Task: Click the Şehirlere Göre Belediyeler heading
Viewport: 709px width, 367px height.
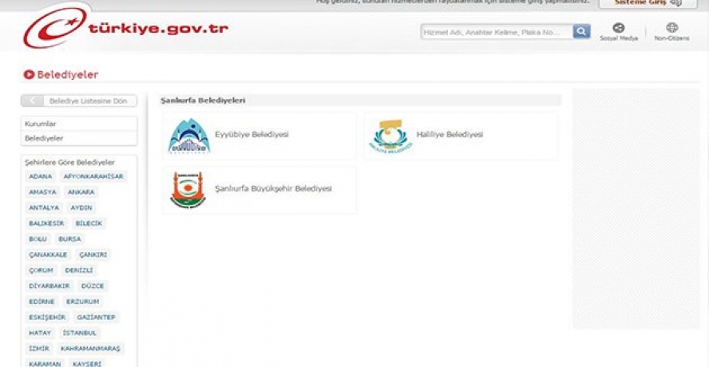Action: click(69, 162)
